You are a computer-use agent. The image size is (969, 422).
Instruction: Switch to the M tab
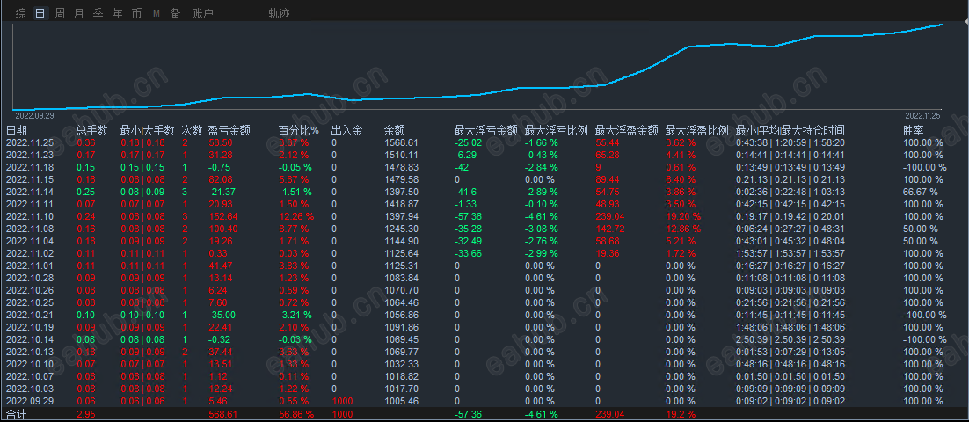[x=157, y=13]
